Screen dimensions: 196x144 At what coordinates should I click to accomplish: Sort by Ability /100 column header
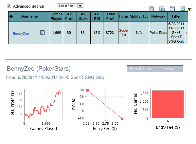click(x=139, y=16)
